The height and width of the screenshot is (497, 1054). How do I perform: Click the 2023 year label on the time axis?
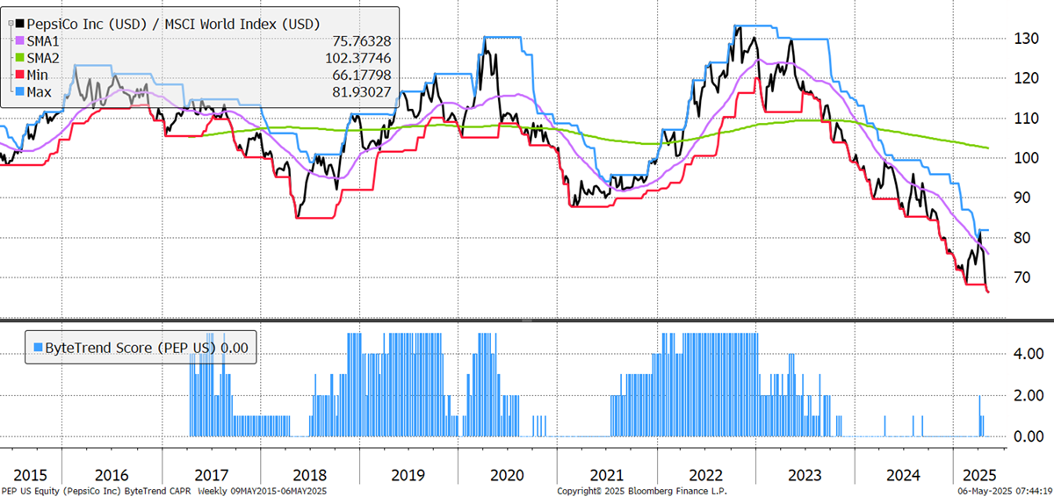805,474
